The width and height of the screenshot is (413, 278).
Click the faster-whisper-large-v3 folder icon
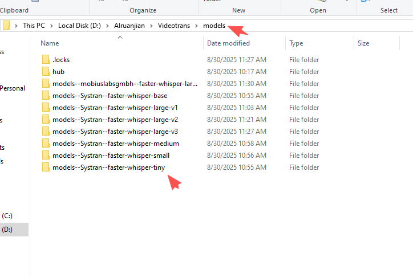tap(46, 131)
